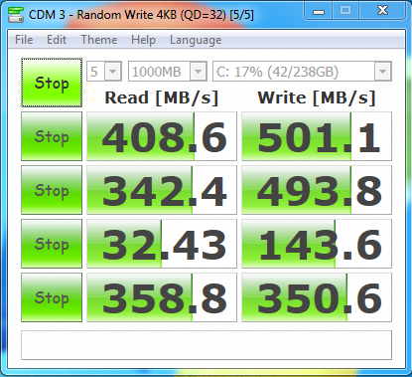Click the Stop button beside 358.8
The width and height of the screenshot is (412, 377).
[x=52, y=297]
